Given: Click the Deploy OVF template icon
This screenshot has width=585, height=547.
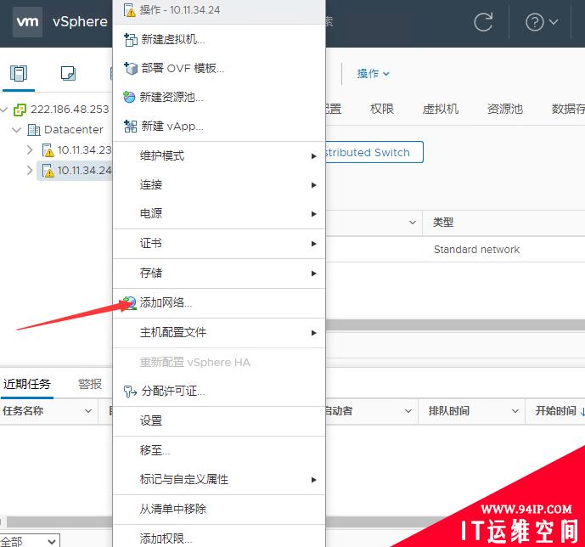Looking at the screenshot, I should pyautogui.click(x=130, y=68).
